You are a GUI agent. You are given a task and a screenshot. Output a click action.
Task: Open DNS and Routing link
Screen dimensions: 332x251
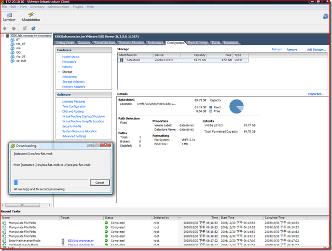[73, 111]
